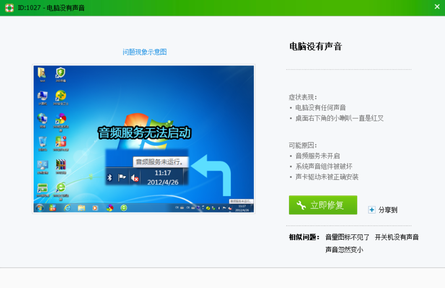445x288 pixels.
Task: Click the 电脑没有声音 heading text
Action: (315, 46)
